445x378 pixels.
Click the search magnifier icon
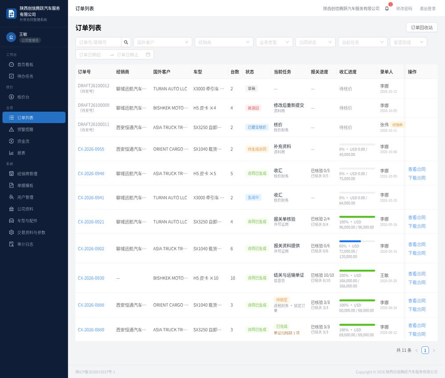[126, 42]
